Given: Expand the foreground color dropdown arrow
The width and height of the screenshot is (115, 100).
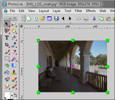Looking at the screenshot, I should [x=12, y=95].
